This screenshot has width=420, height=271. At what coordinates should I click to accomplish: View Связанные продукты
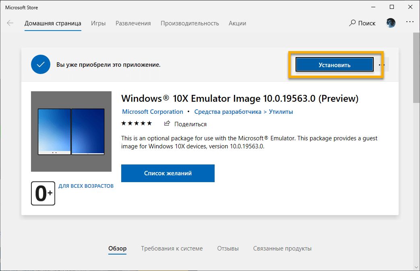282,248
